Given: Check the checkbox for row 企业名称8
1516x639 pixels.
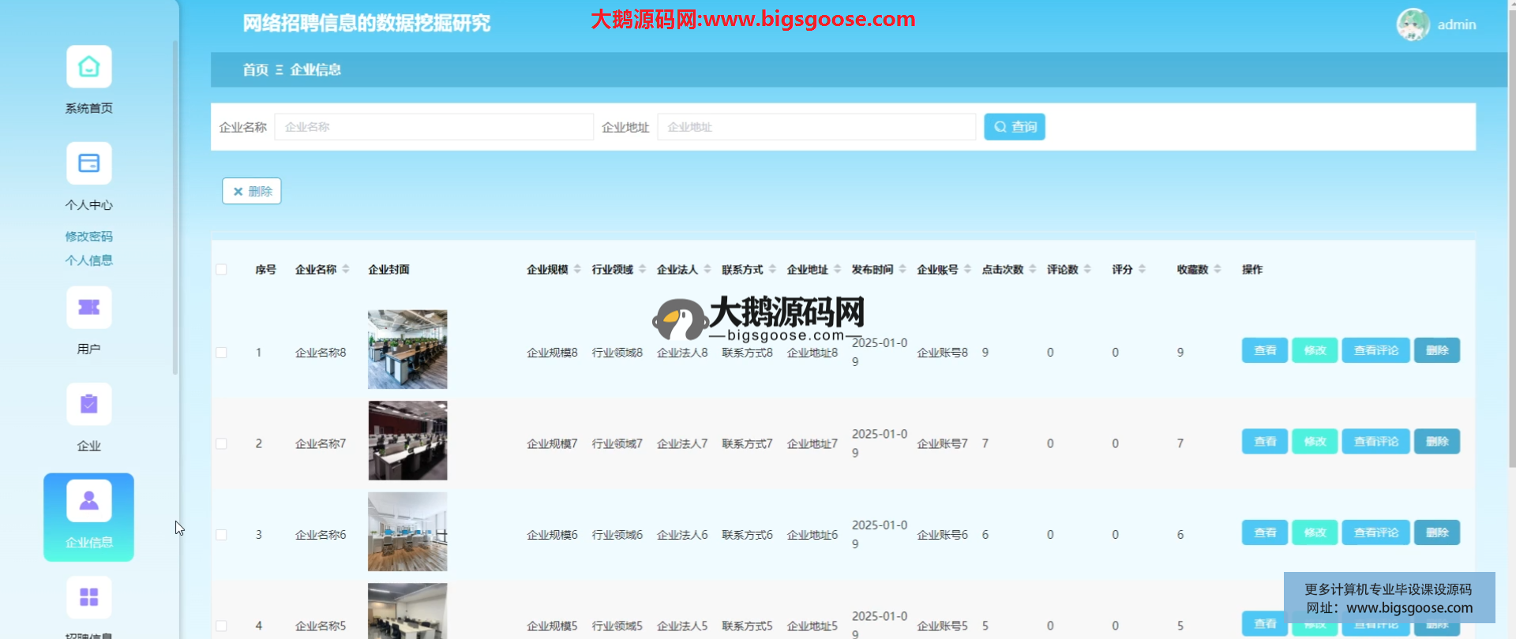Looking at the screenshot, I should pos(221,353).
